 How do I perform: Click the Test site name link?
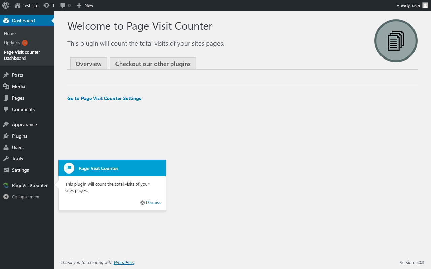click(31, 5)
